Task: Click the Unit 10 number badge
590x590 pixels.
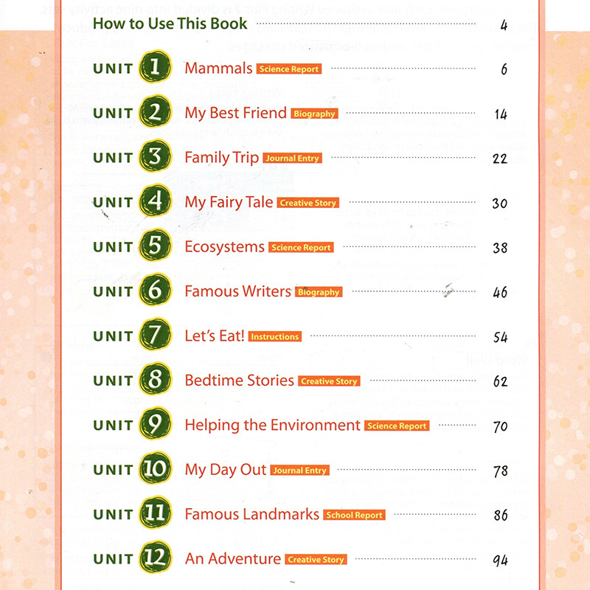Action: [155, 470]
